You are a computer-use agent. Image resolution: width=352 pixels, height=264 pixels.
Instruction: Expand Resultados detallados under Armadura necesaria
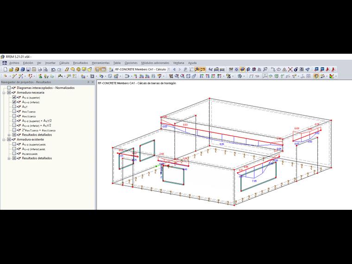coord(9,135)
